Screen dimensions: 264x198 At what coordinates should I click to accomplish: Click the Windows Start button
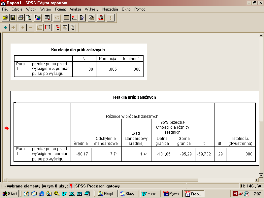click(10, 194)
